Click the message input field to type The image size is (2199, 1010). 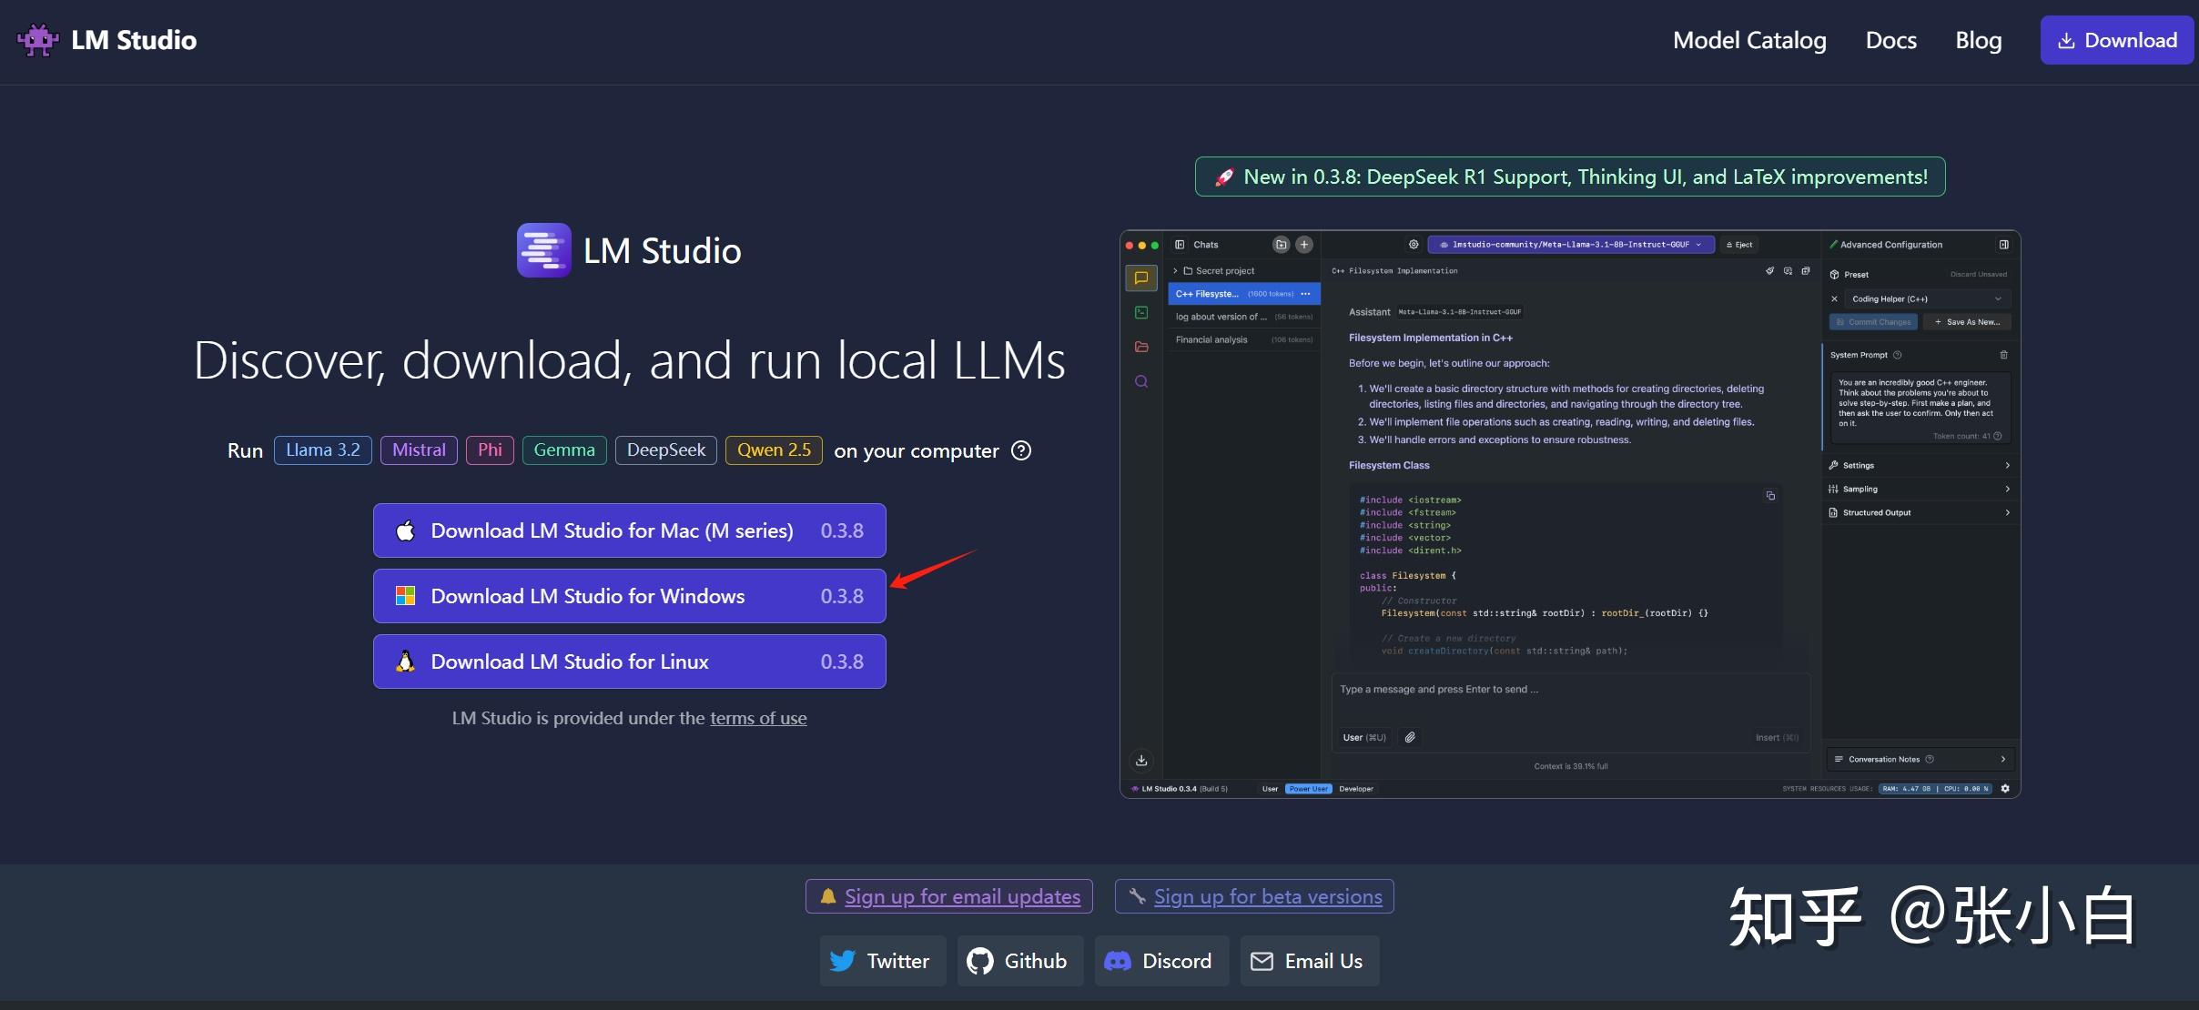click(1547, 690)
